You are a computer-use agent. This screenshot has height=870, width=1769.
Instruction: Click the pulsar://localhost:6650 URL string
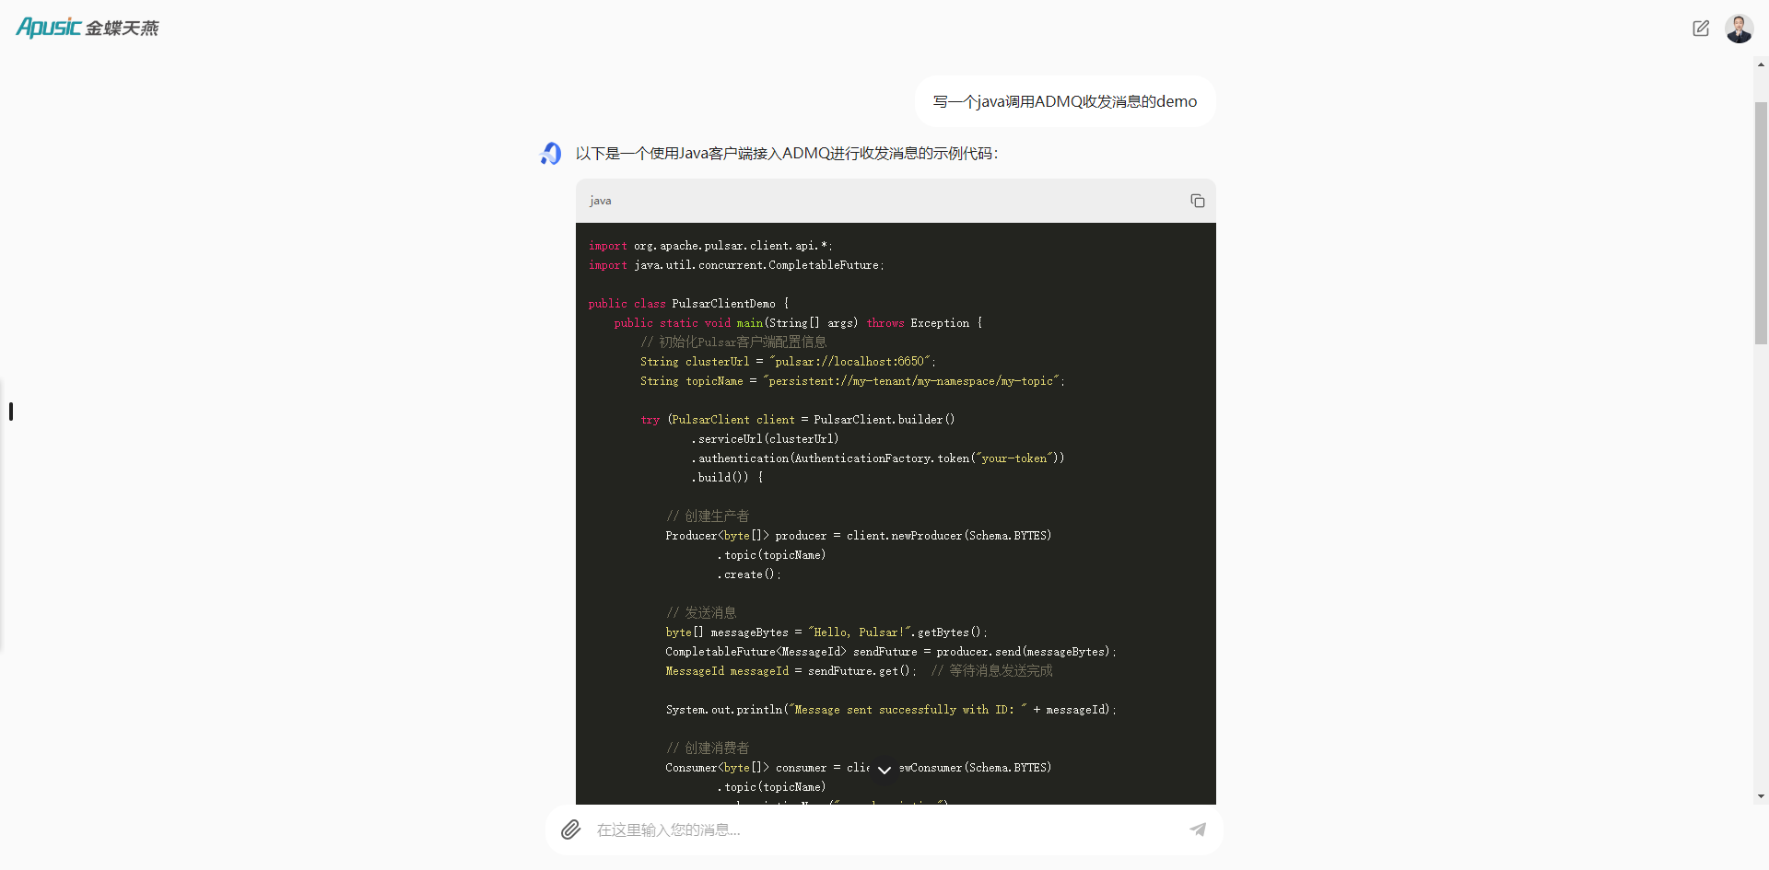[850, 362]
